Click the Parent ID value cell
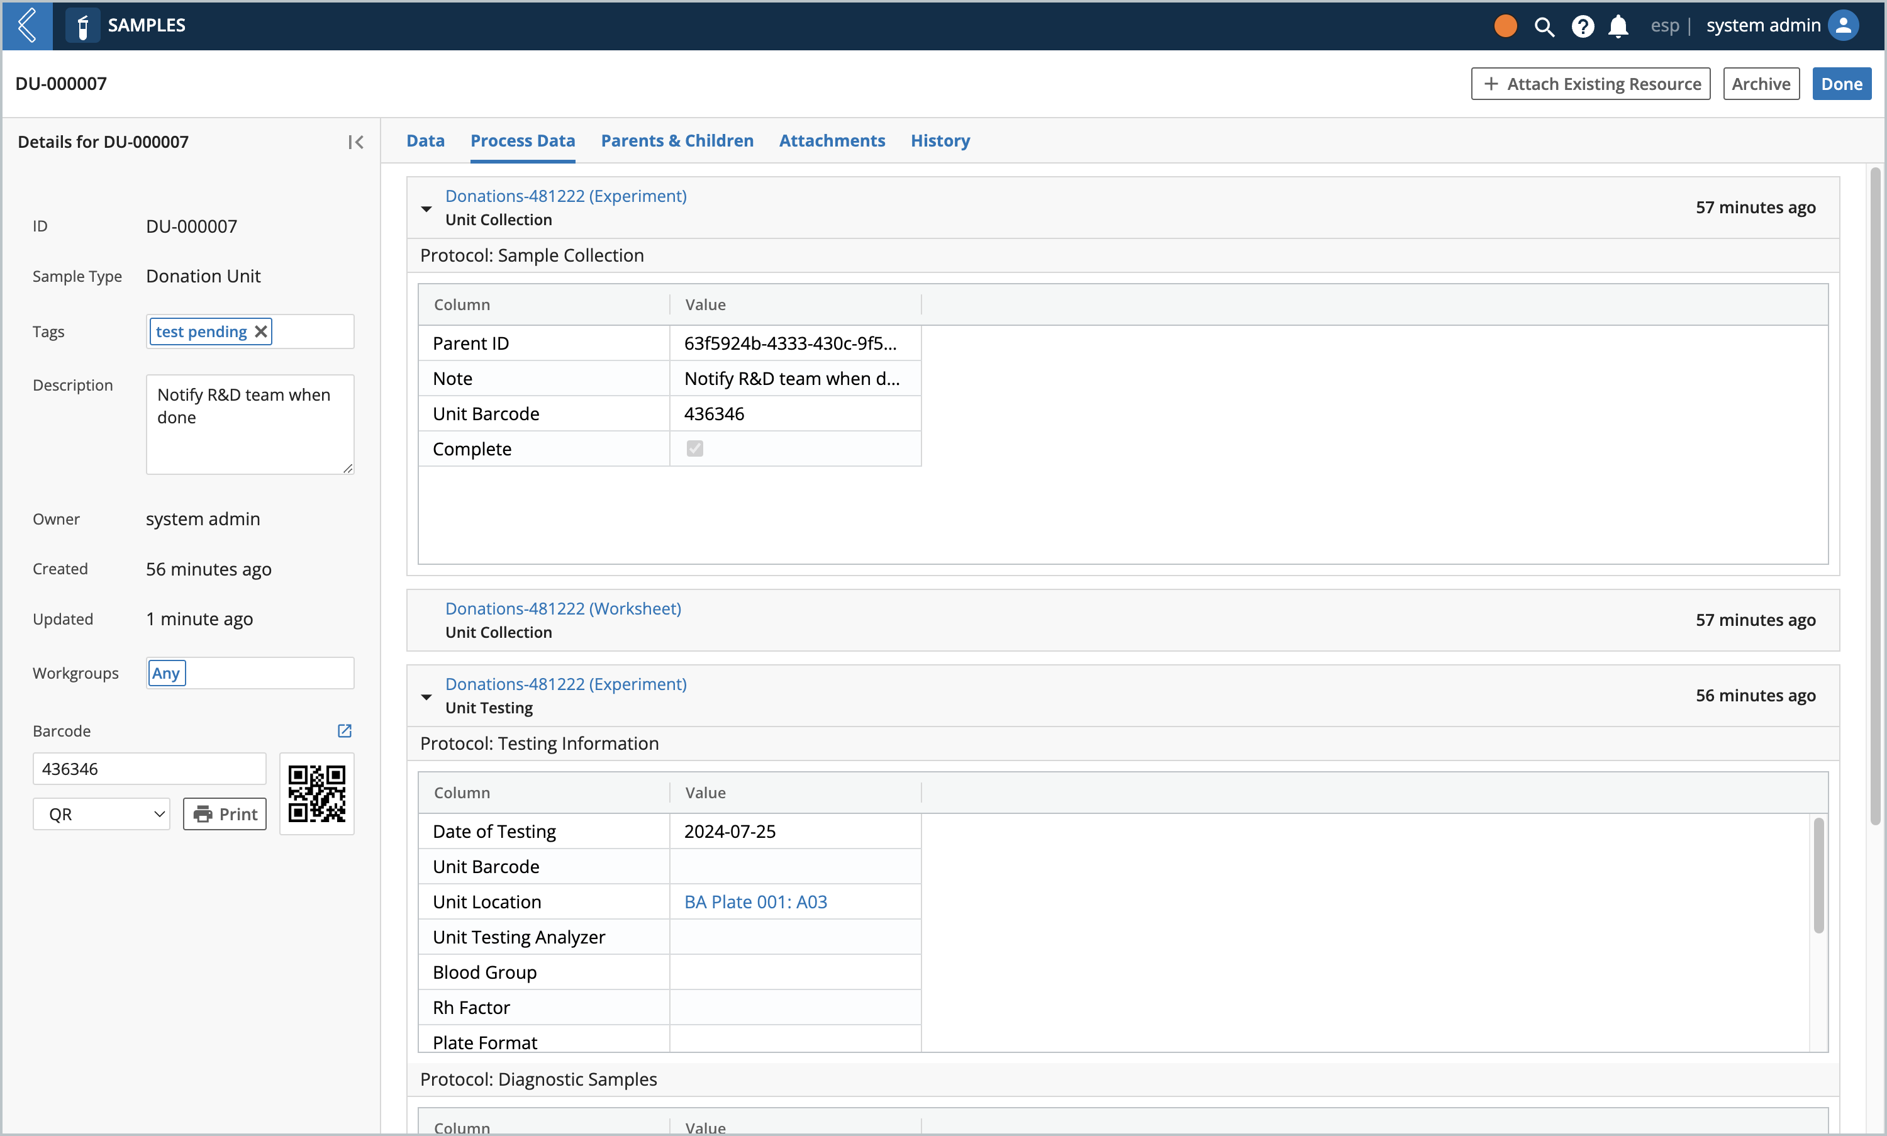The width and height of the screenshot is (1887, 1136). (794, 343)
